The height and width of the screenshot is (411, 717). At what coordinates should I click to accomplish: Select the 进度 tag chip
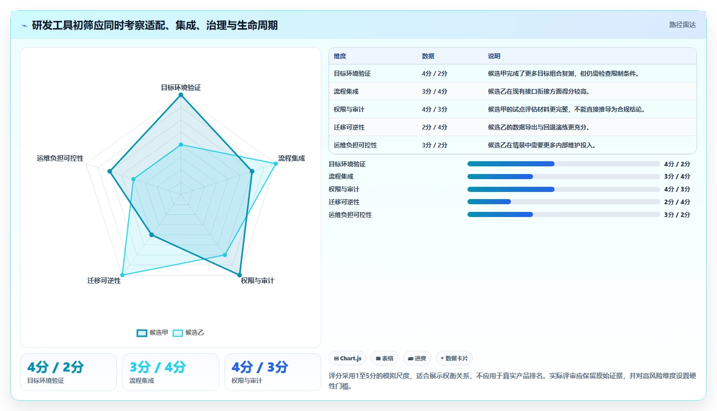pyautogui.click(x=417, y=358)
